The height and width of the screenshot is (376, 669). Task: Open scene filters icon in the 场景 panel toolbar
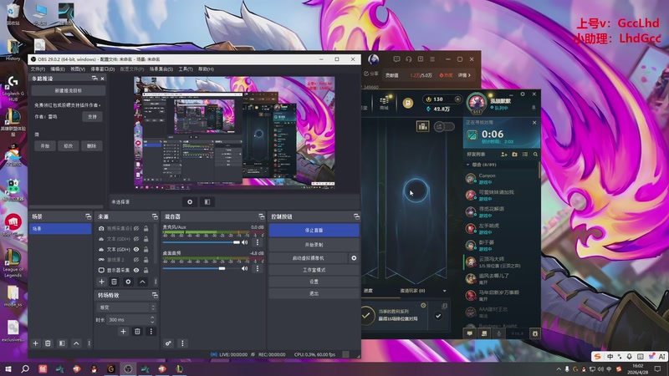[x=62, y=343]
